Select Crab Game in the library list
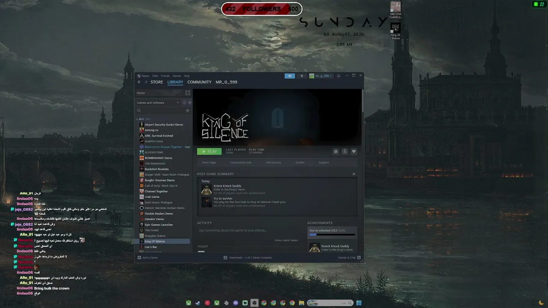This screenshot has width=548, height=308. pyautogui.click(x=152, y=197)
